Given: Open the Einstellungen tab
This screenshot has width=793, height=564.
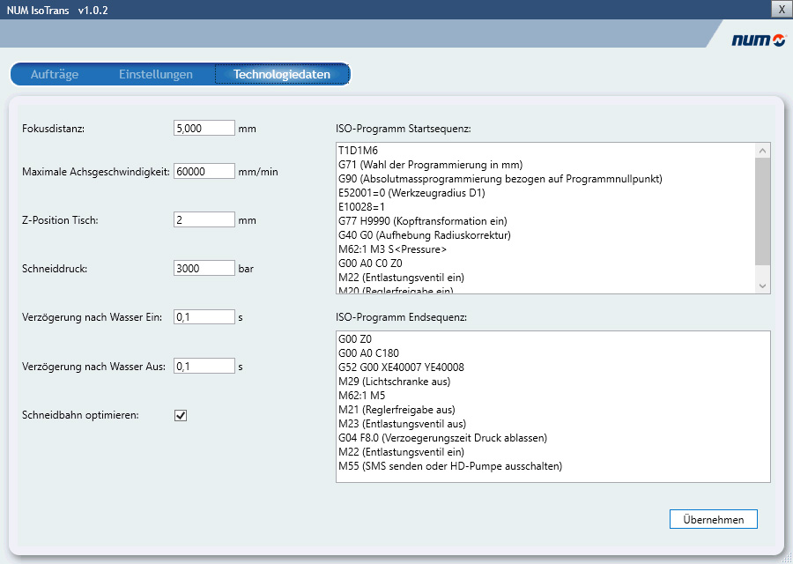Looking at the screenshot, I should [x=156, y=74].
